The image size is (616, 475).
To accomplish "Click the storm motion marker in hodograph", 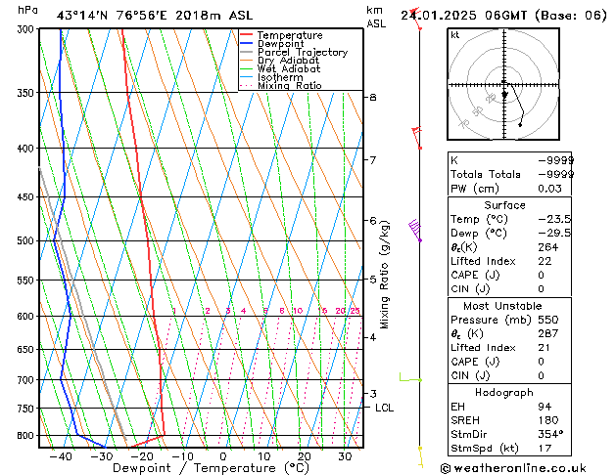I will (504, 95).
